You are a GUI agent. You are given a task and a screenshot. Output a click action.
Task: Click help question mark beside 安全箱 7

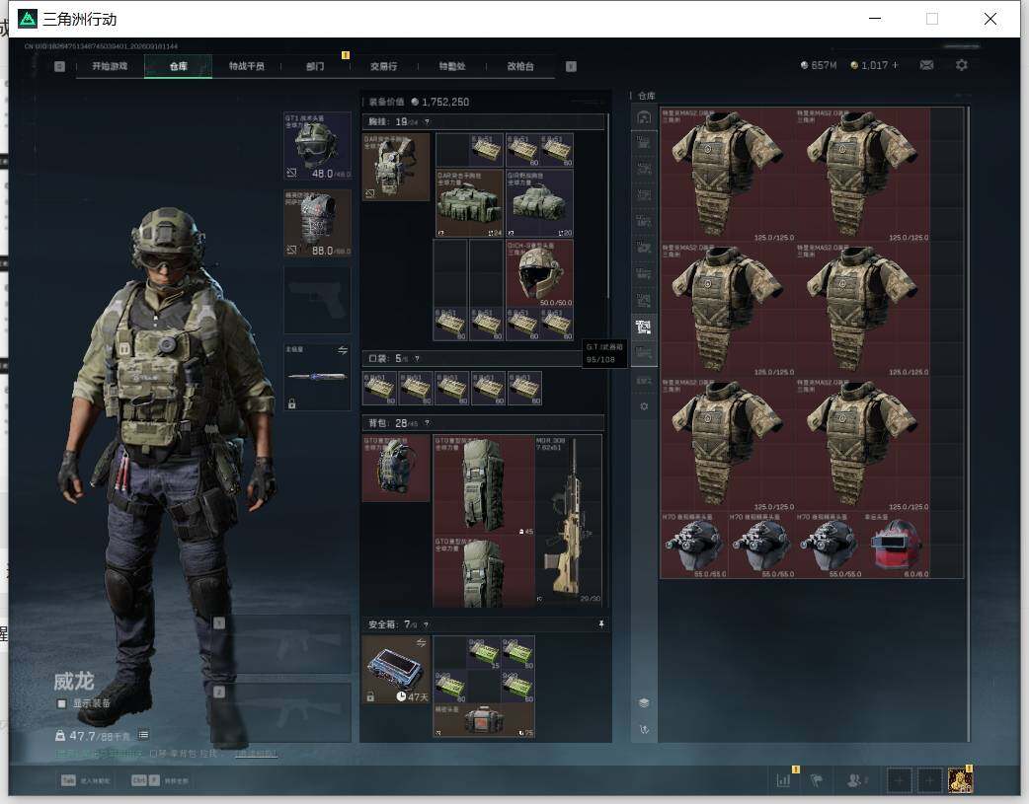[426, 624]
